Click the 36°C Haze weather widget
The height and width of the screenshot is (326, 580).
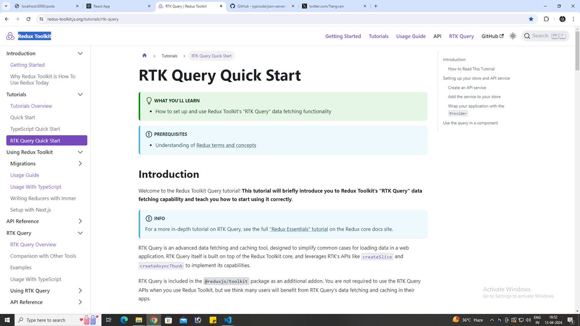click(x=468, y=320)
